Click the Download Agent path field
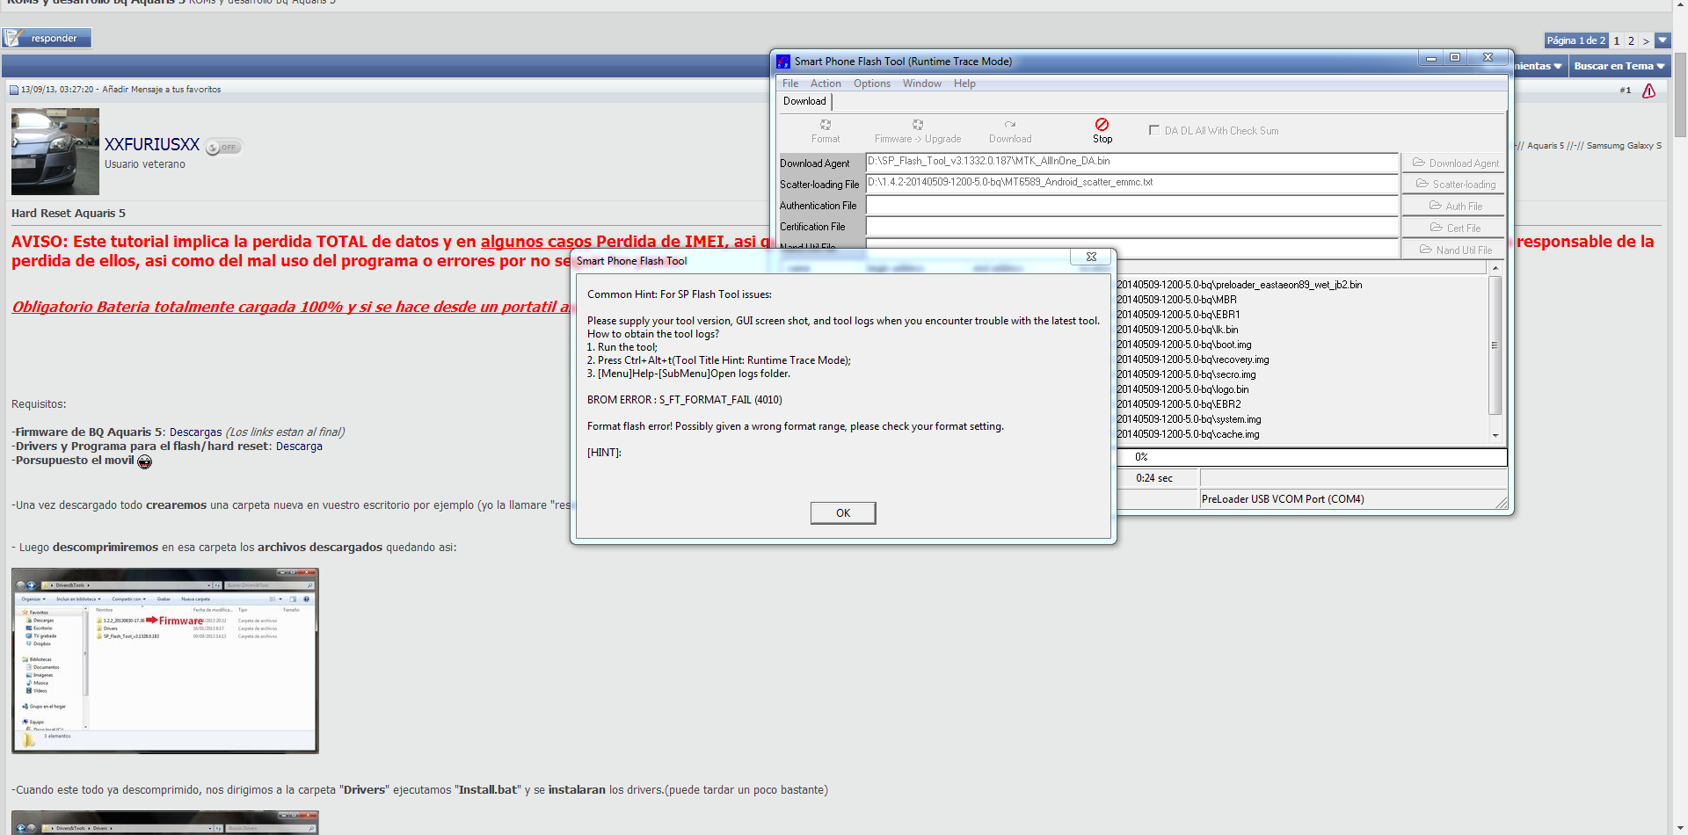The width and height of the screenshot is (1688, 835). click(x=1131, y=163)
